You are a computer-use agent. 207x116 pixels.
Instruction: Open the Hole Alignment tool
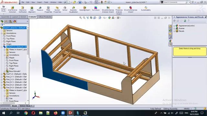[32, 9]
